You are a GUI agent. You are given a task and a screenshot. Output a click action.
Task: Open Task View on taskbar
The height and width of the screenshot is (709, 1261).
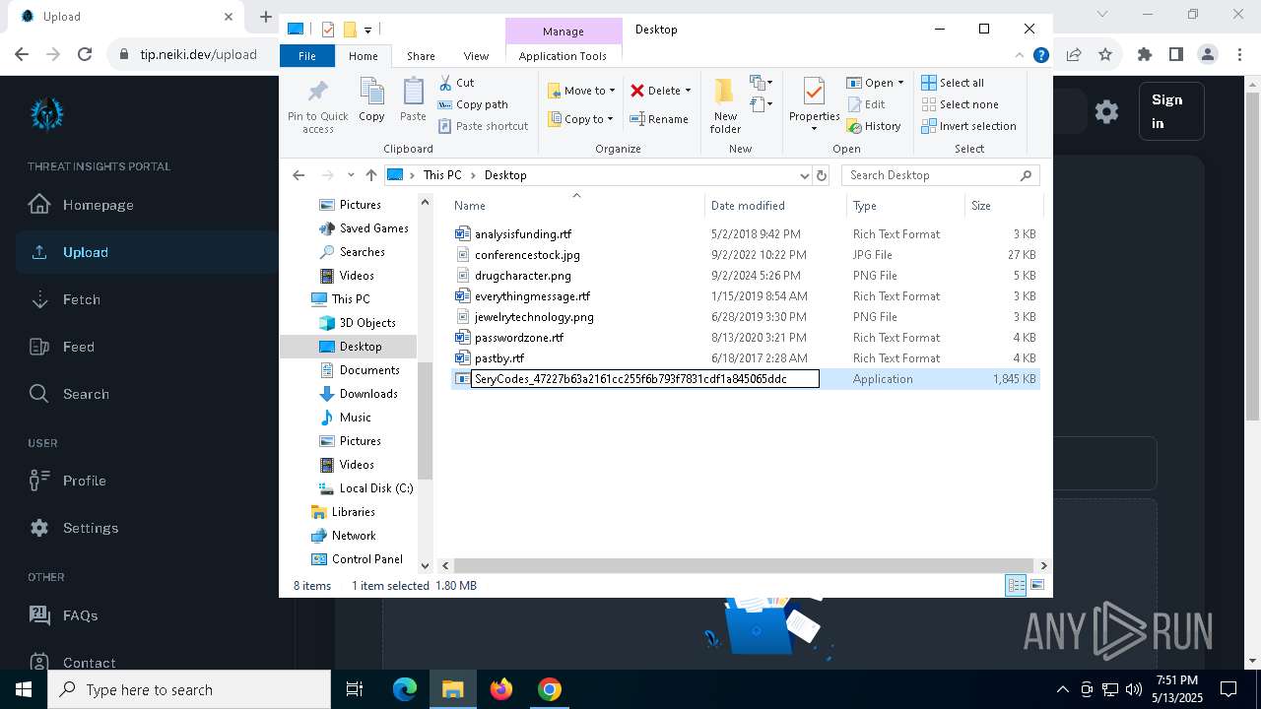(355, 689)
